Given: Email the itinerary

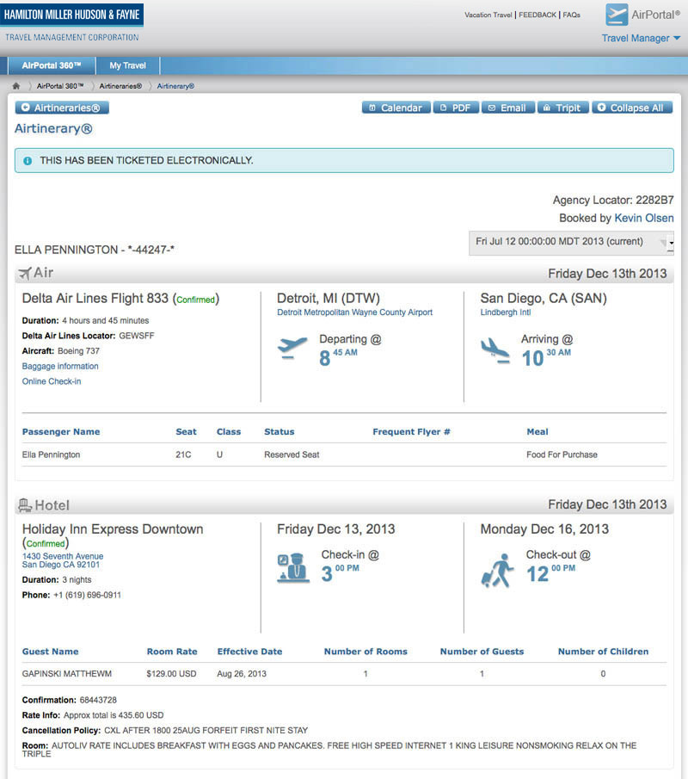Looking at the screenshot, I should (x=507, y=108).
